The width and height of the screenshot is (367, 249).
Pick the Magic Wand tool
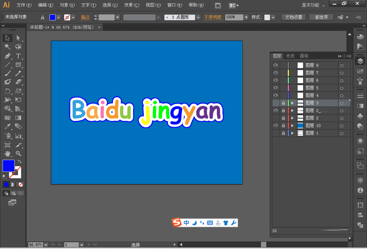[7, 47]
